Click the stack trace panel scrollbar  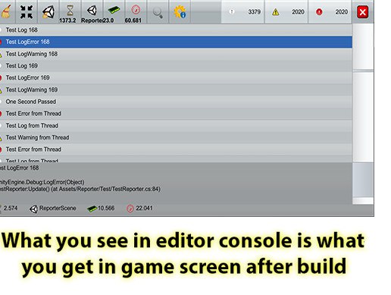[363, 180]
